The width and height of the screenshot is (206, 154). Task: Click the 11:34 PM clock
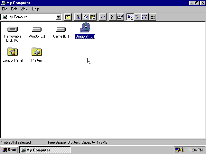point(195,150)
